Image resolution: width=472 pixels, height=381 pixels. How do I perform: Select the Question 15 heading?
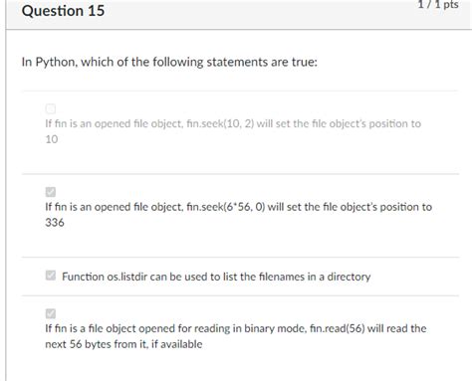[x=63, y=11]
